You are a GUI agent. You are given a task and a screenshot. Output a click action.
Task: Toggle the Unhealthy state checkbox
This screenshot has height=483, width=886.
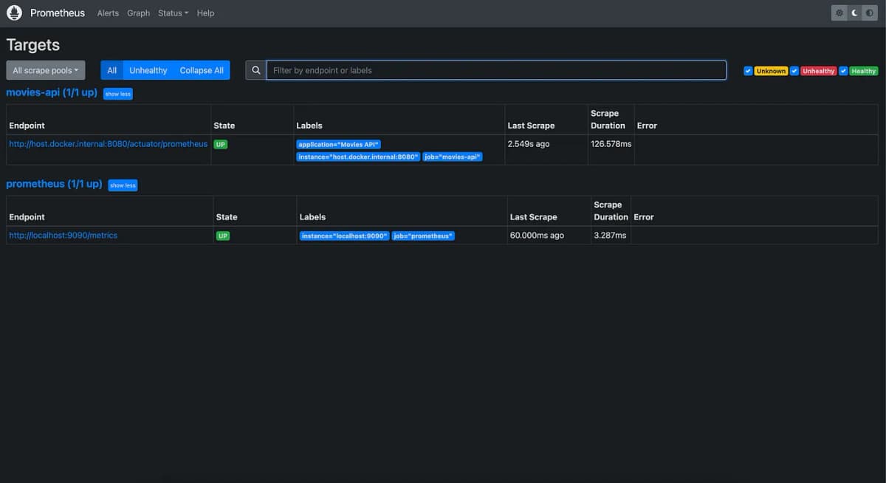[x=794, y=71]
